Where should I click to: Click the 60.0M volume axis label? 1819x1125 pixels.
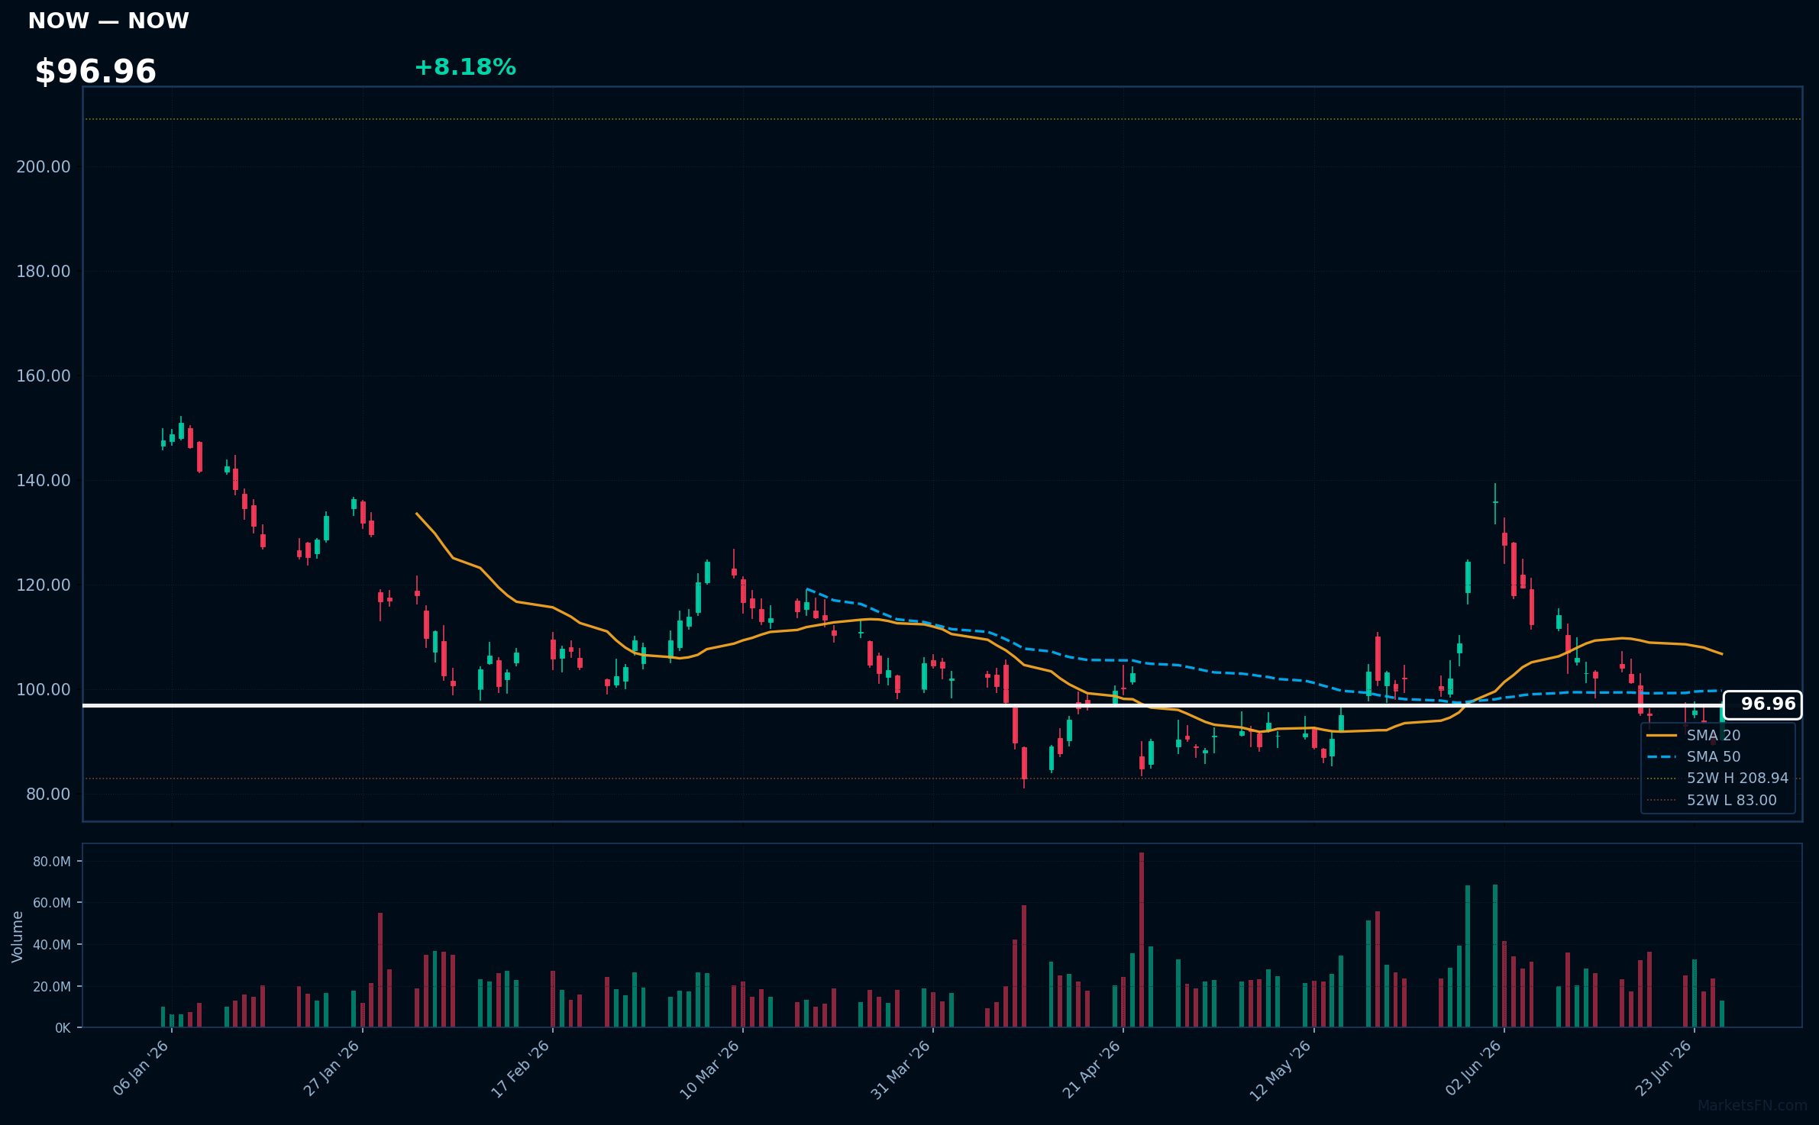(52, 903)
